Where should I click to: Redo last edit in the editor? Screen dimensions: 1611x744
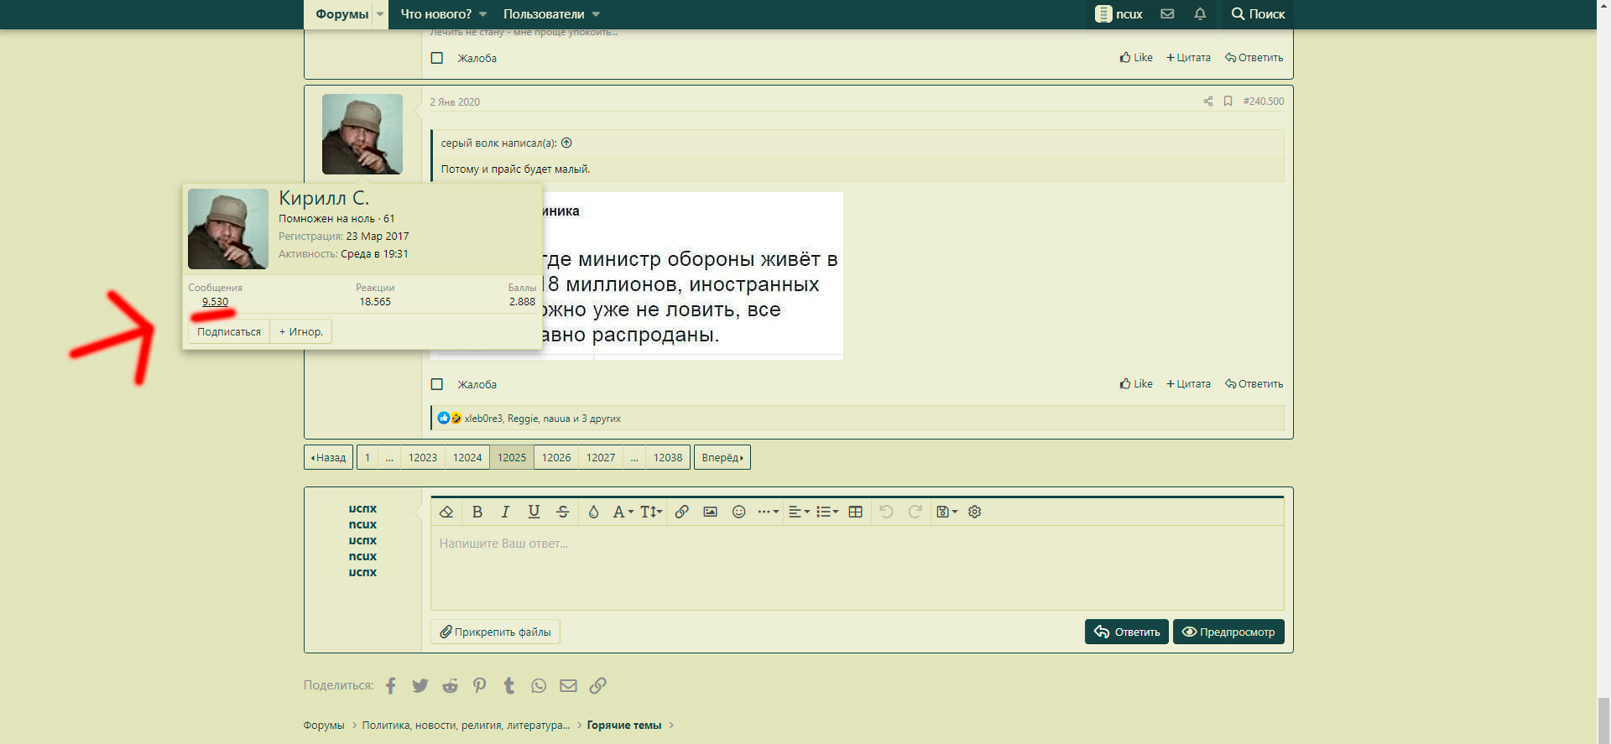point(915,512)
